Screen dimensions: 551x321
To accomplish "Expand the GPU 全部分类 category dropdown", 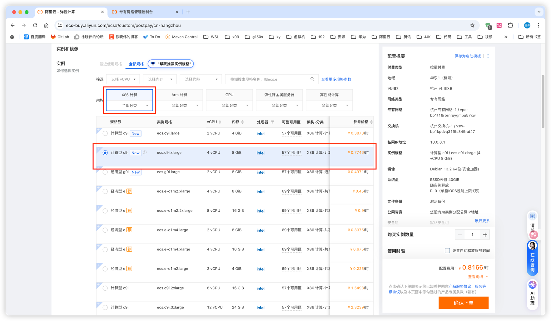I will click(x=229, y=106).
